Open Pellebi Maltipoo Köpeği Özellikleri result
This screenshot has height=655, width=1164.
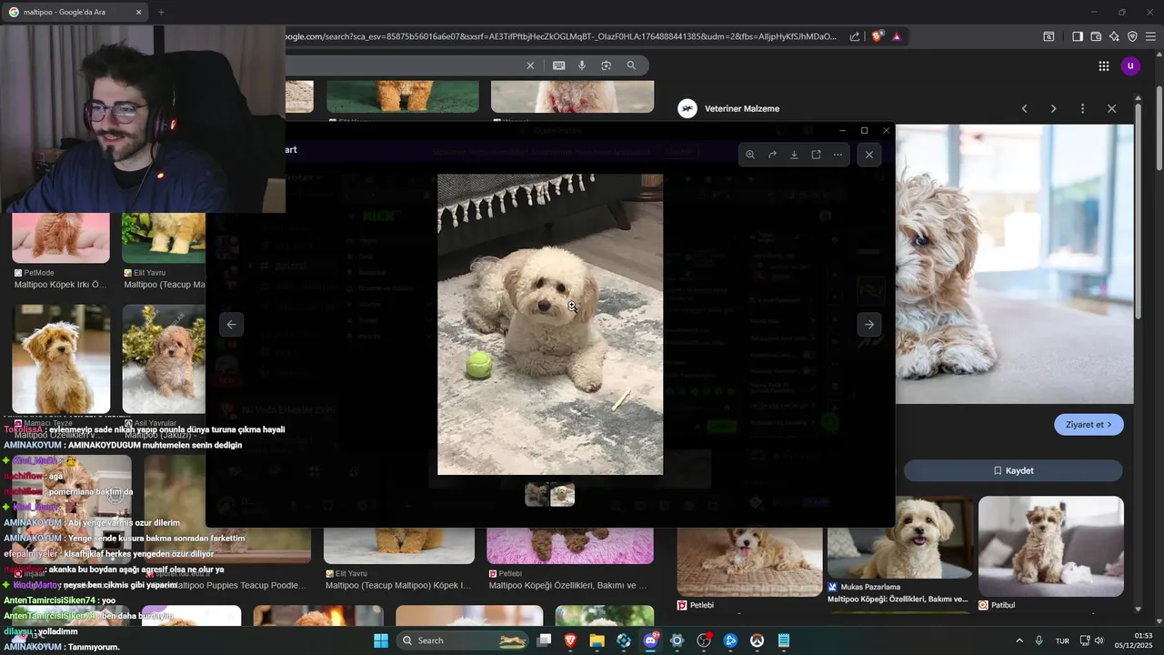pos(570,558)
